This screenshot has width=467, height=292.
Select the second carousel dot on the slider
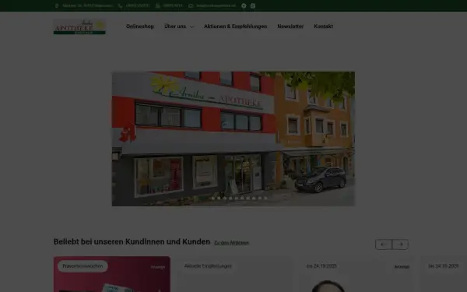click(219, 198)
